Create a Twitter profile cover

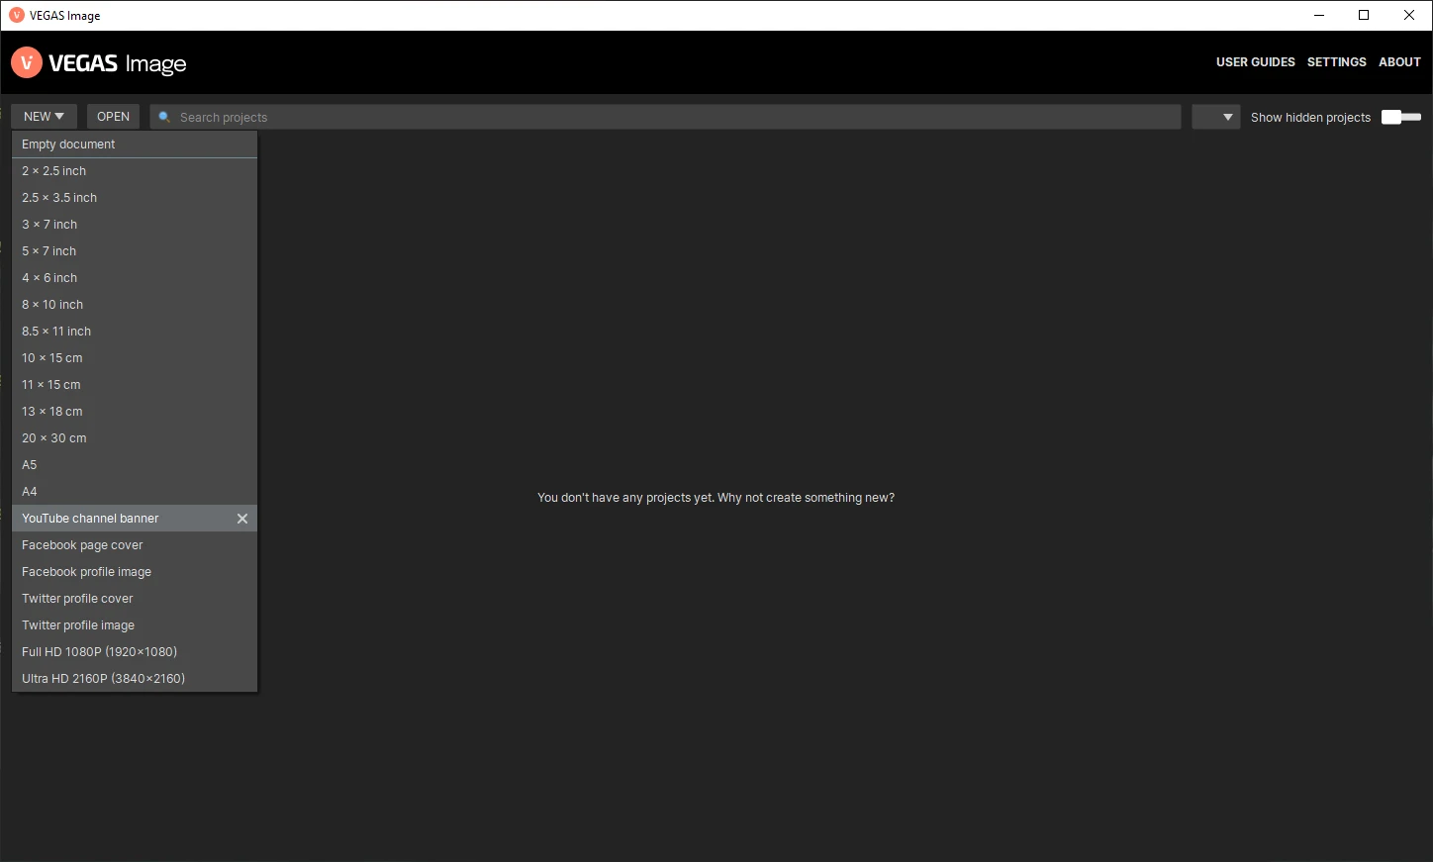click(x=135, y=599)
